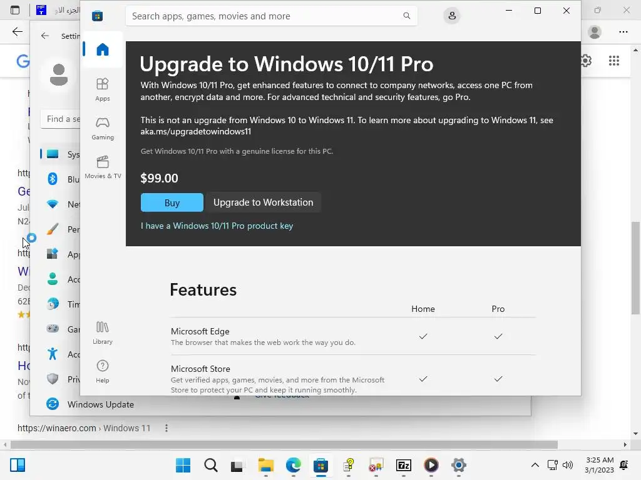641x480 pixels.
Task: Open Widgets from taskbar
Action: pyautogui.click(x=18, y=465)
